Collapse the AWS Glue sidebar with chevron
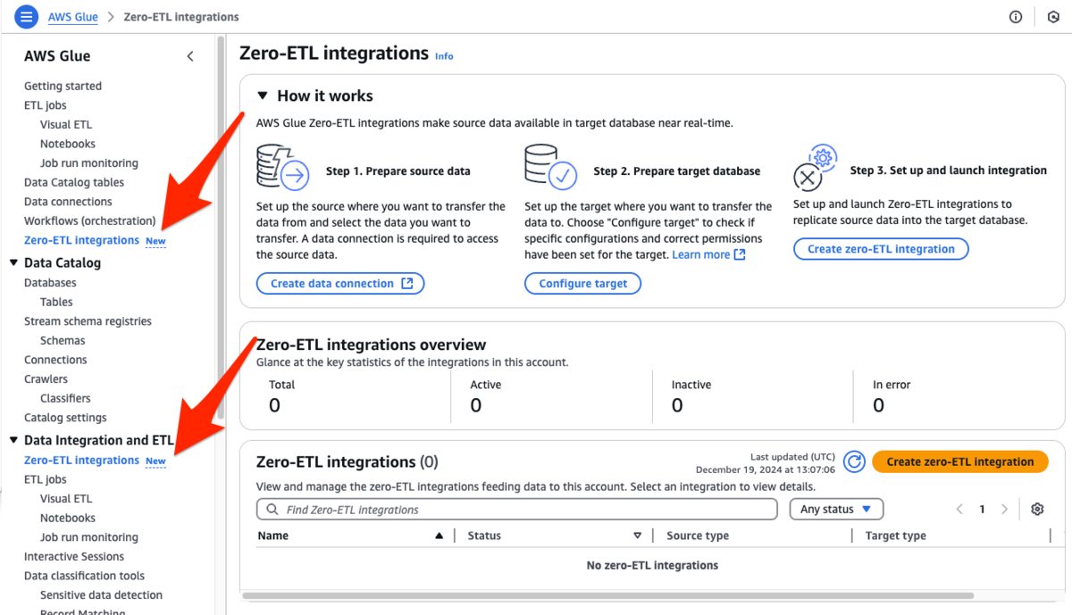1072x615 pixels. 190,56
